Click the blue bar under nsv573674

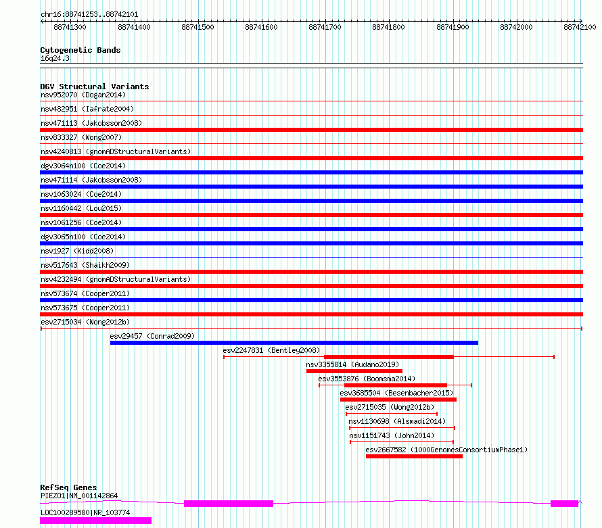311,300
